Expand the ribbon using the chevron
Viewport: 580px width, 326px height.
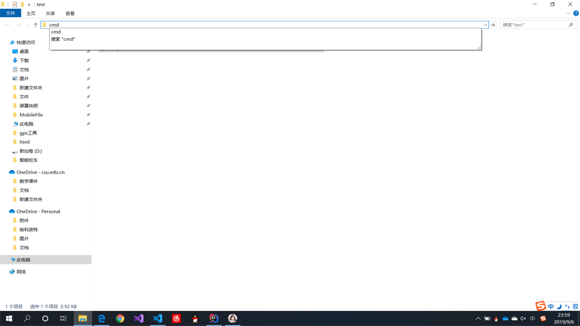tap(568, 13)
